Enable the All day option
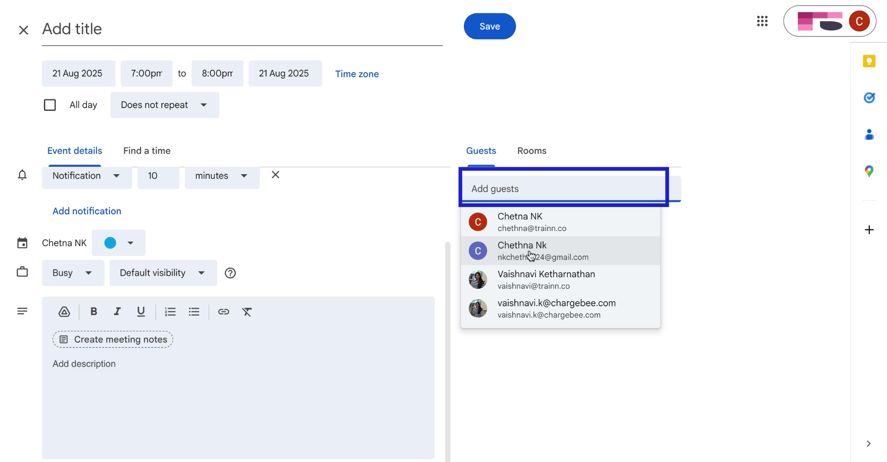 pyautogui.click(x=50, y=105)
